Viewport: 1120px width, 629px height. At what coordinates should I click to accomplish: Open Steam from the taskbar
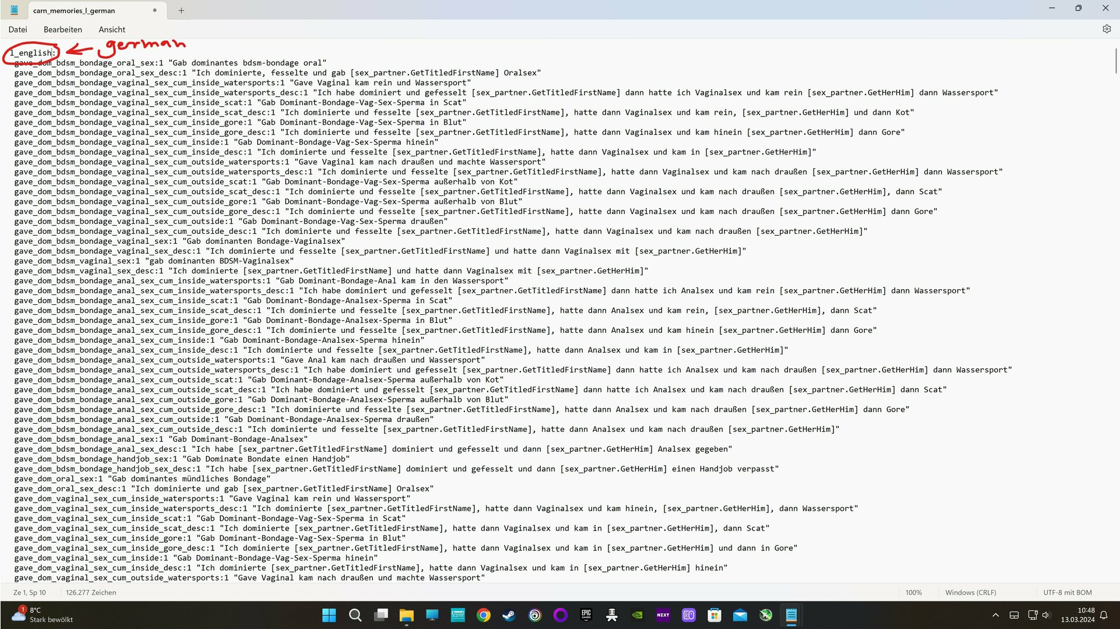[x=509, y=615]
